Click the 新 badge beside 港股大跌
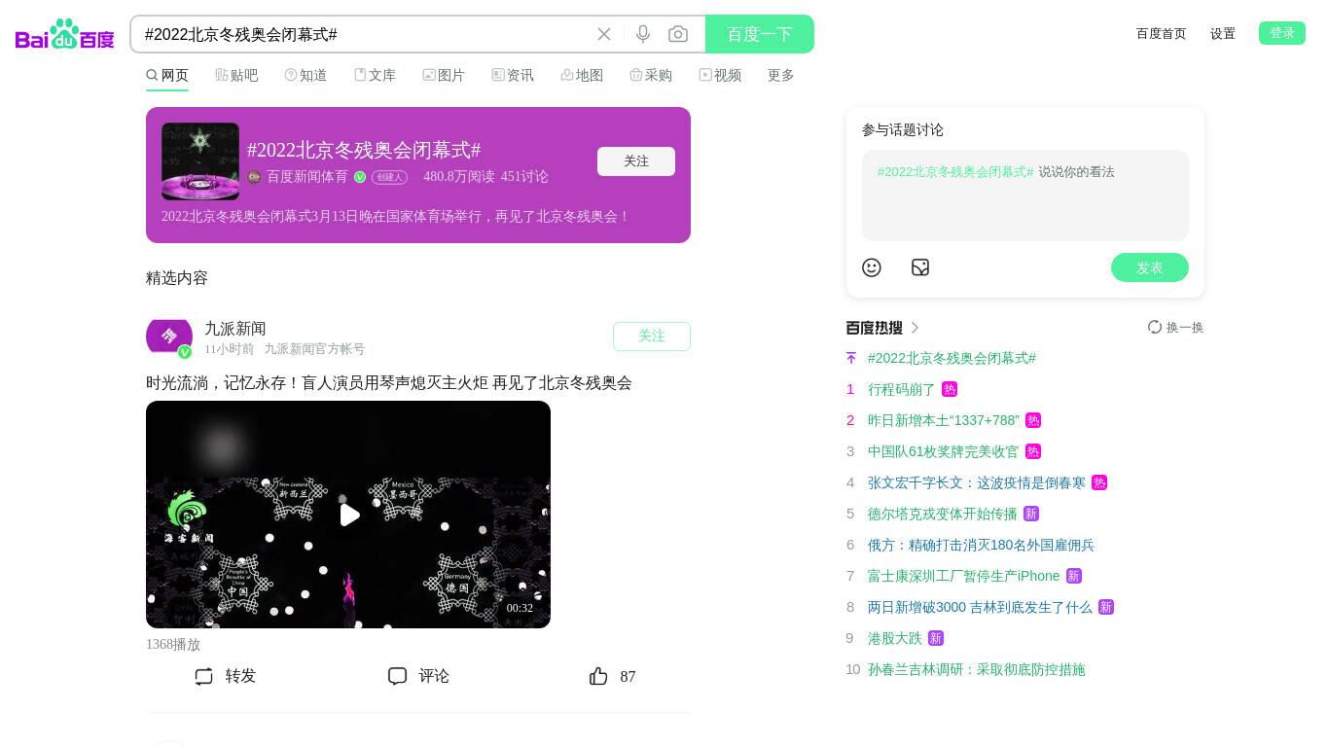Viewport: 1329px width, 747px height. (936, 638)
